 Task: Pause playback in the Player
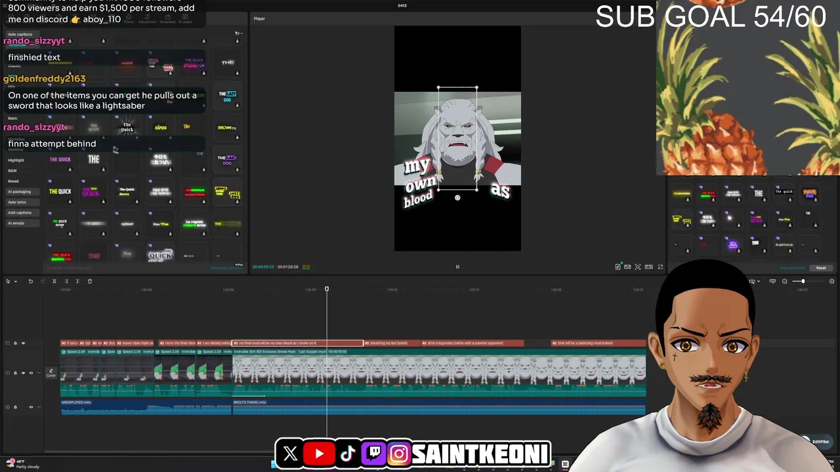pos(457,267)
